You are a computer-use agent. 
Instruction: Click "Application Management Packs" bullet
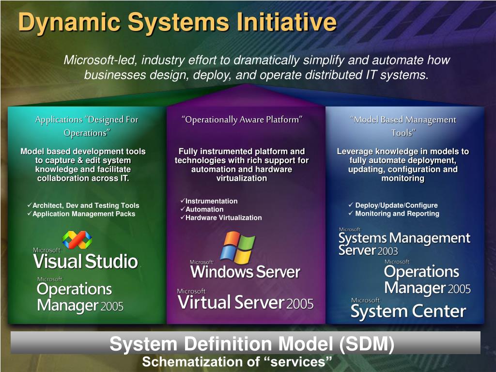tap(81, 214)
